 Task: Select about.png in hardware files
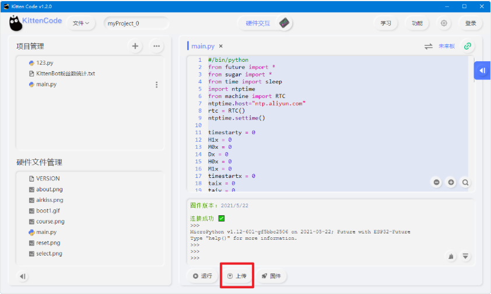coord(45,189)
